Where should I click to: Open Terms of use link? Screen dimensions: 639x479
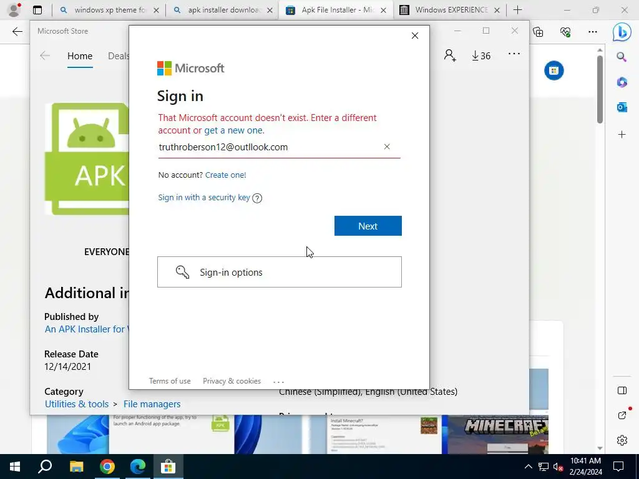[170, 381]
